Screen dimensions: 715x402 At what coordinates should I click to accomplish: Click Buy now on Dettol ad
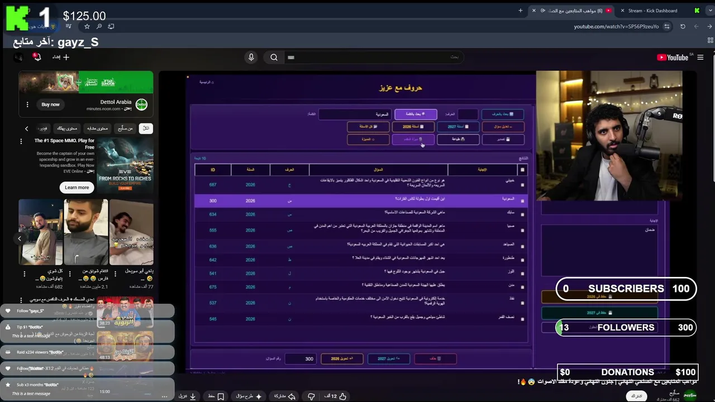50,104
